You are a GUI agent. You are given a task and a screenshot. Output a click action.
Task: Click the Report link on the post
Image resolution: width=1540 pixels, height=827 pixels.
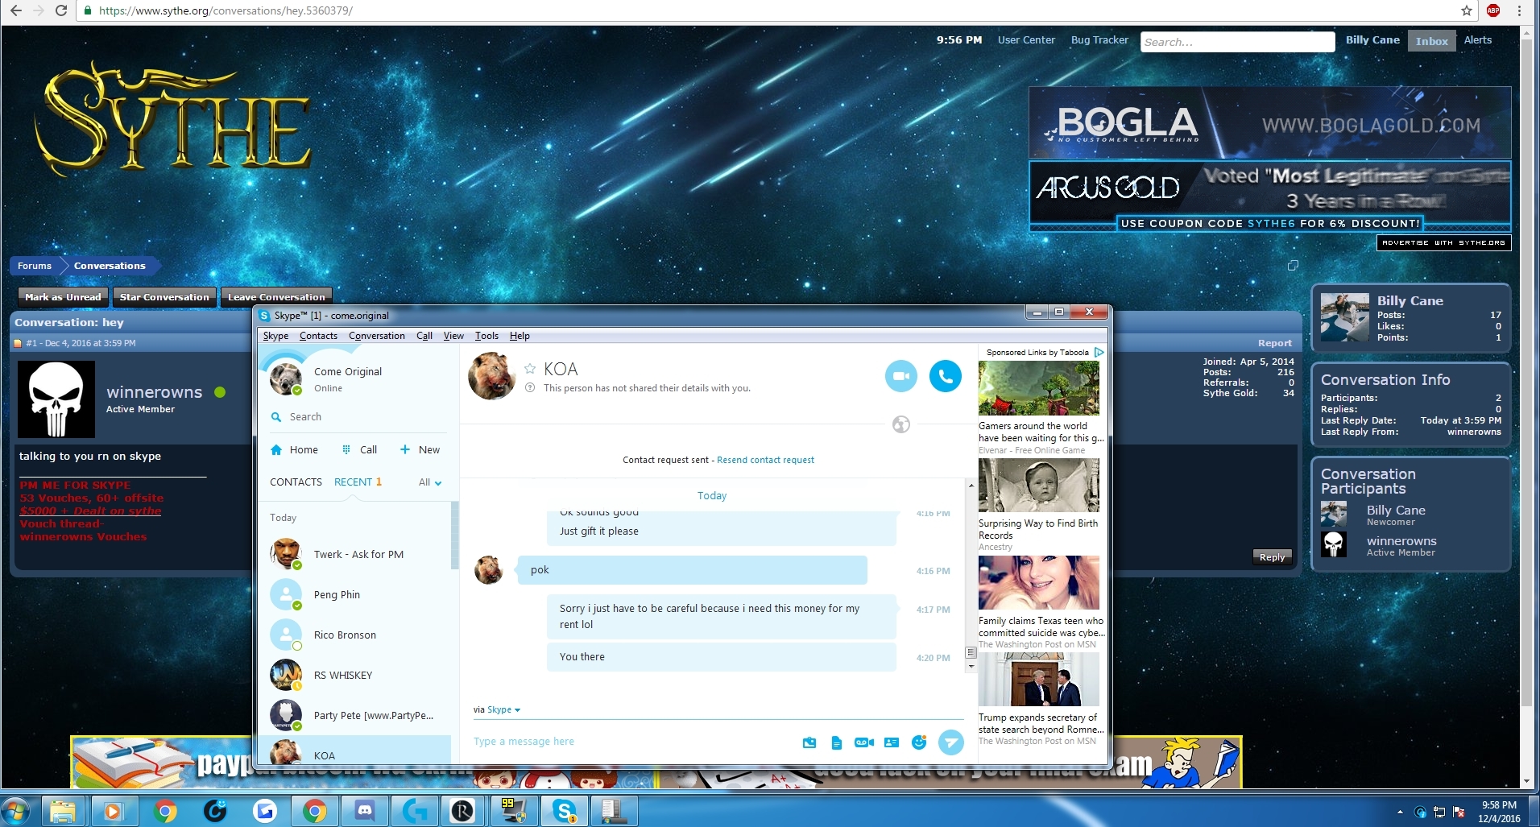pos(1274,343)
